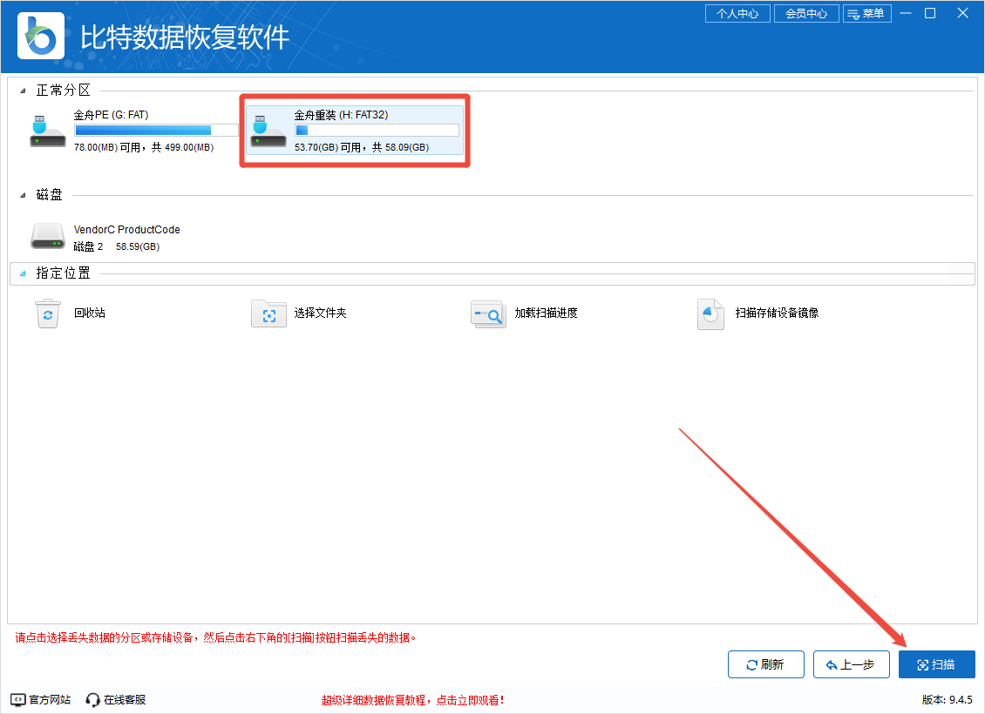This screenshot has height=714, width=985.
Task: Click the 在线客服 headset icon
Action: (93, 699)
